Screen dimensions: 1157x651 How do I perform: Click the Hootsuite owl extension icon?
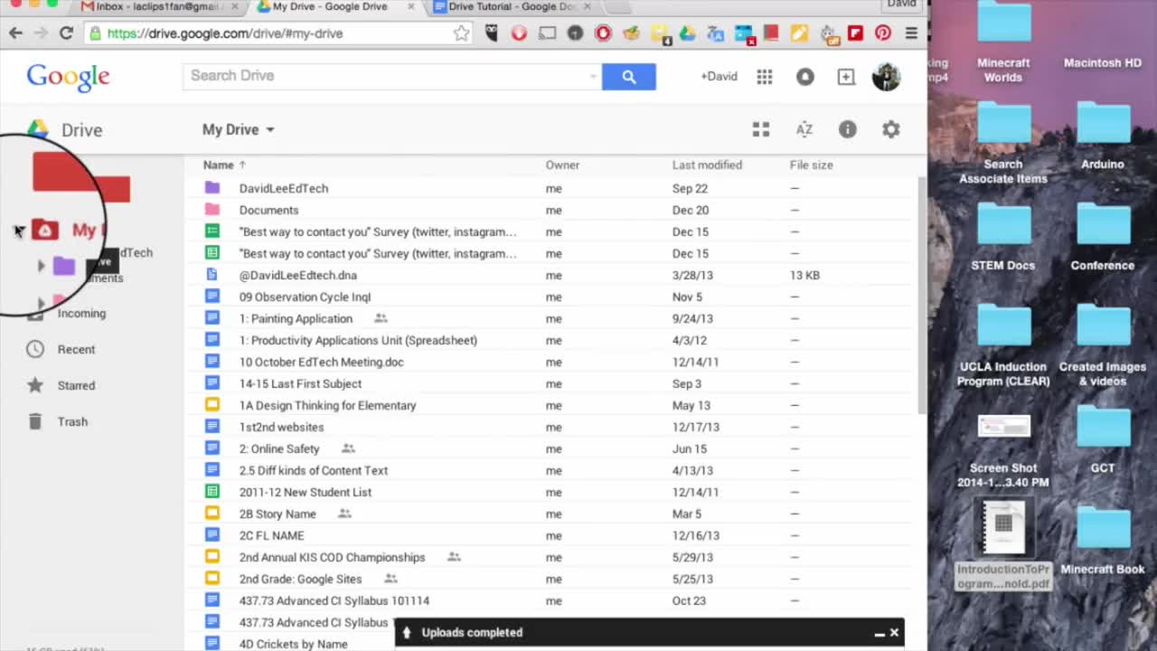[491, 33]
